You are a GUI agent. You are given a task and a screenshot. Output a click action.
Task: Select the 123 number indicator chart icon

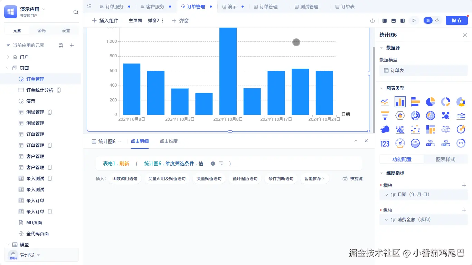coord(385,143)
